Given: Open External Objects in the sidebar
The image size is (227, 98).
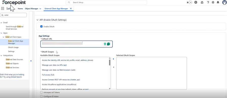Looking at the screenshot, I should pyautogui.click(x=12, y=64).
